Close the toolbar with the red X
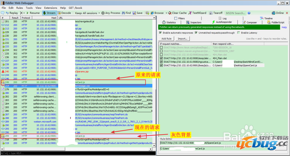 pyautogui.click(x=287, y=13)
